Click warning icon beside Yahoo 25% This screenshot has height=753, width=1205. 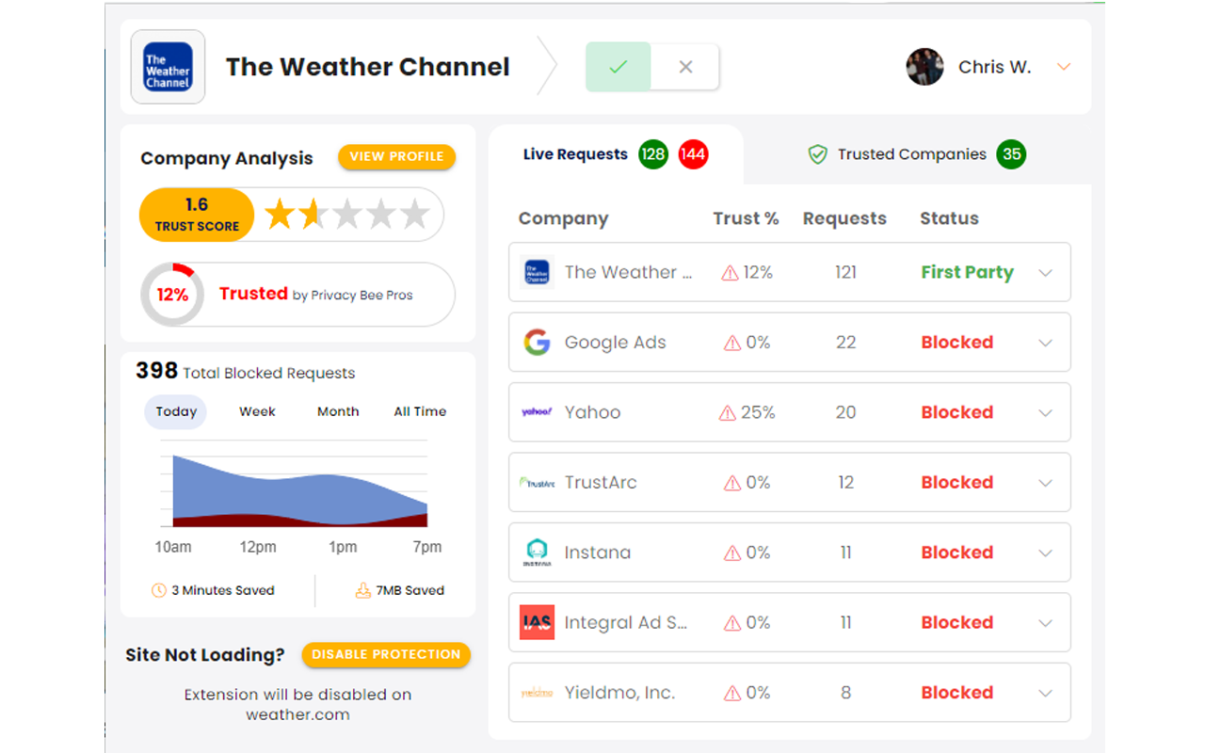coord(727,413)
